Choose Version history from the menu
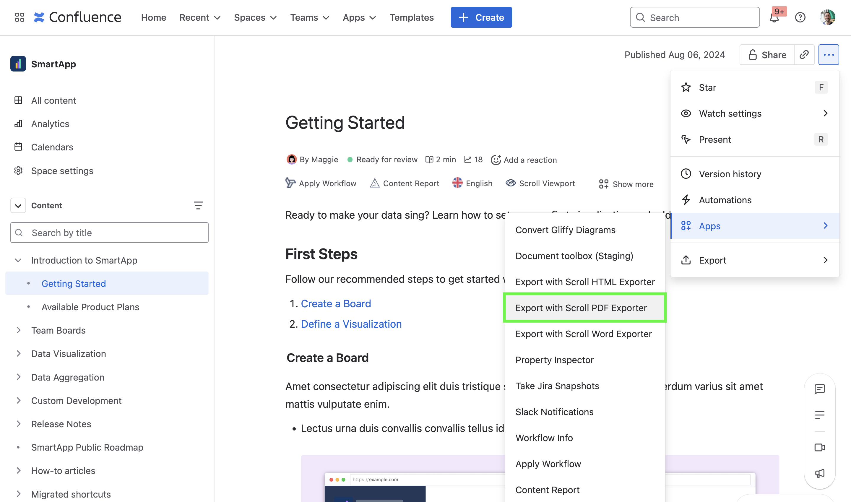This screenshot has width=851, height=502. coord(730,174)
